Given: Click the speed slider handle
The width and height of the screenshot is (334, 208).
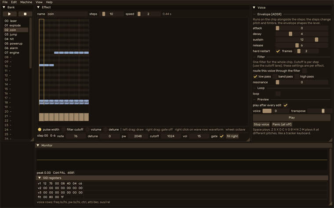Looking at the screenshot, I should pos(139,14).
